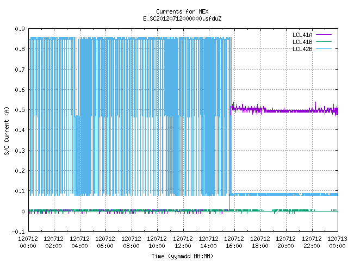Click the 0.3 y-axis tick label

pyautogui.click(x=20, y=151)
